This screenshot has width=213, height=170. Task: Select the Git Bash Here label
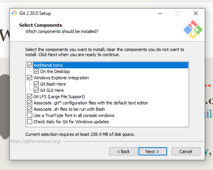[x=53, y=84]
